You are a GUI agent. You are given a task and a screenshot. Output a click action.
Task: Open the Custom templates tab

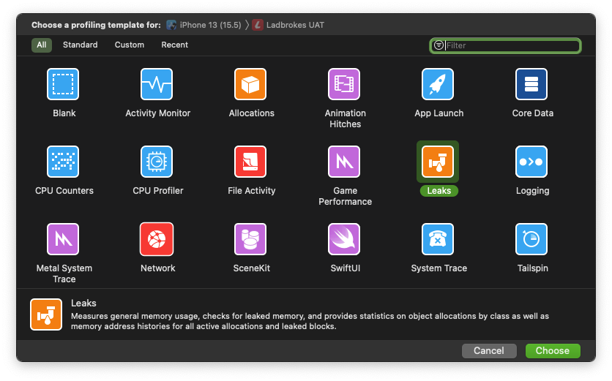tap(129, 45)
